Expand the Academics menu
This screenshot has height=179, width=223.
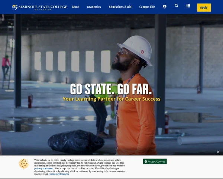pos(94,7)
